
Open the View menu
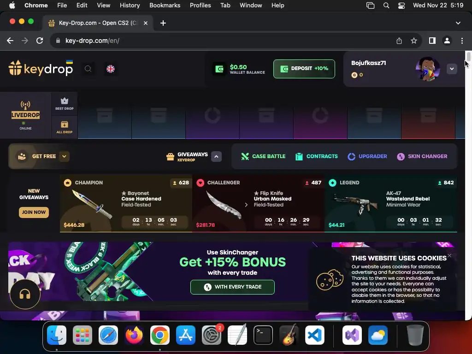(104, 6)
